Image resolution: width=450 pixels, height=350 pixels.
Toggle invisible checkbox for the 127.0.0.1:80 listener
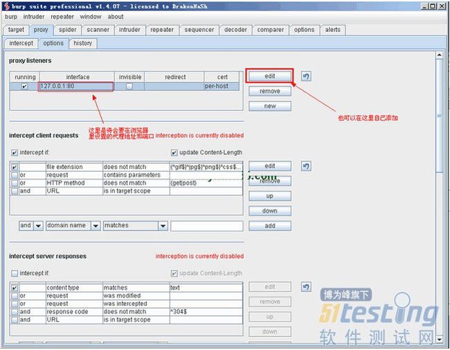[129, 86]
